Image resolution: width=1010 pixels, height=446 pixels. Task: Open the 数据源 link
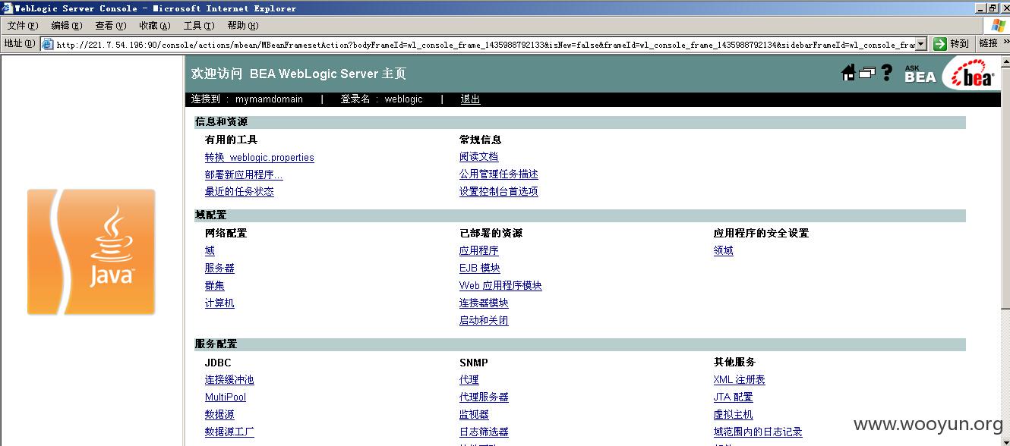[219, 415]
